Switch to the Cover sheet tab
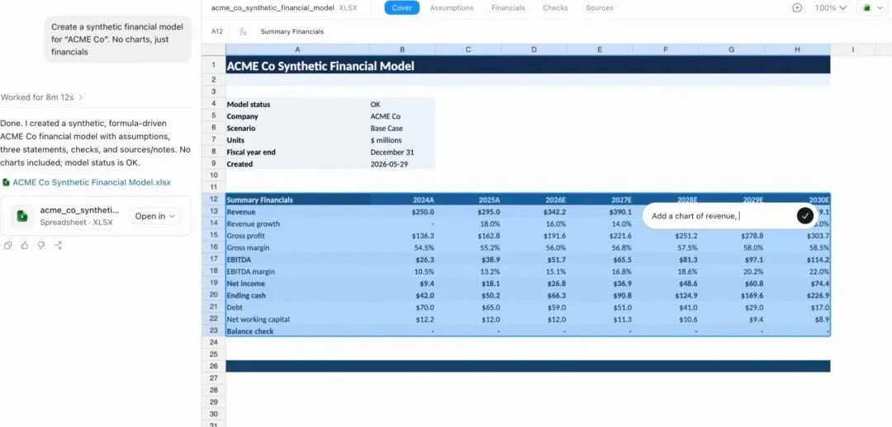892x427 pixels. pyautogui.click(x=401, y=8)
